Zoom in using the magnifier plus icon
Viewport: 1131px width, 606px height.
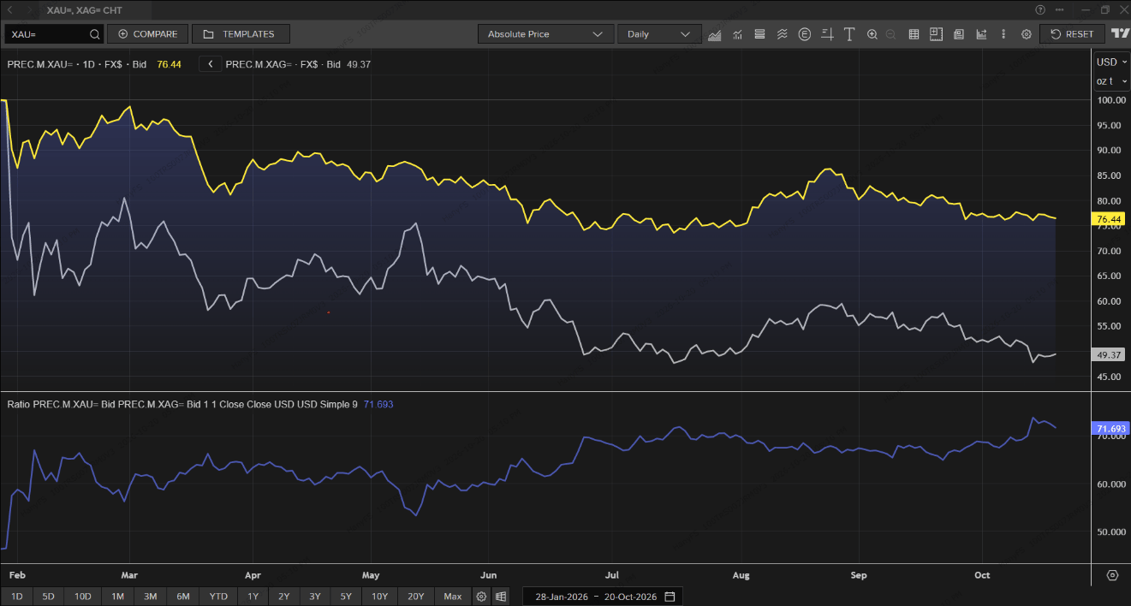872,34
